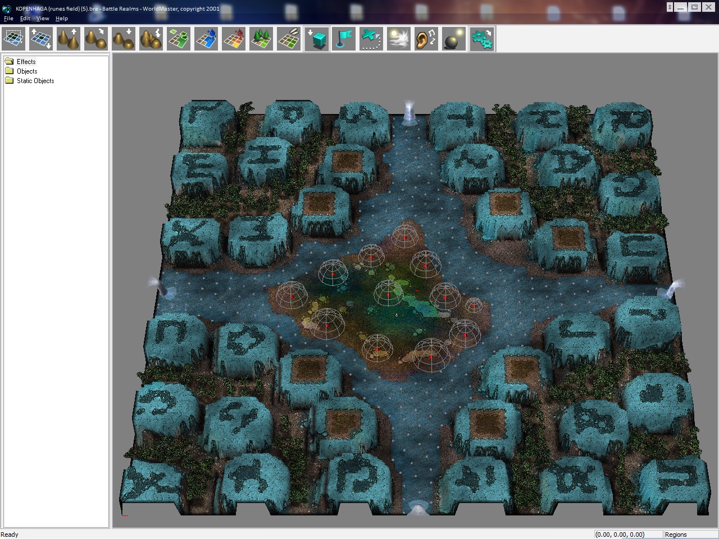Expand the Effects folder
The width and height of the screenshot is (719, 539).
[x=26, y=62]
